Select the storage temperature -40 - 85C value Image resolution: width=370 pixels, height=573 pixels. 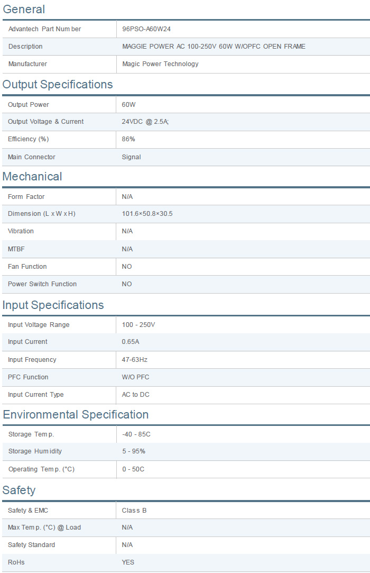coord(137,434)
